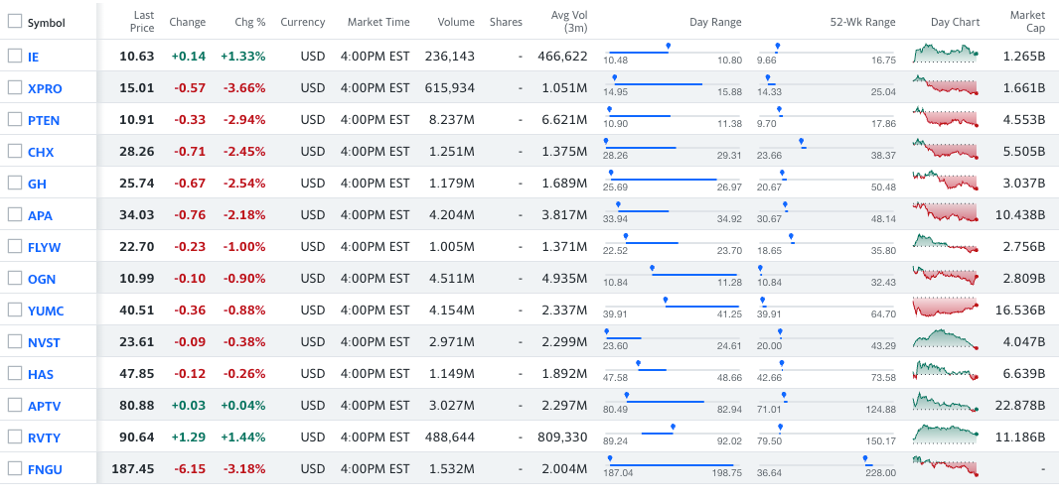The width and height of the screenshot is (1059, 499).
Task: Tick the HAS row checkbox
Action: click(15, 373)
